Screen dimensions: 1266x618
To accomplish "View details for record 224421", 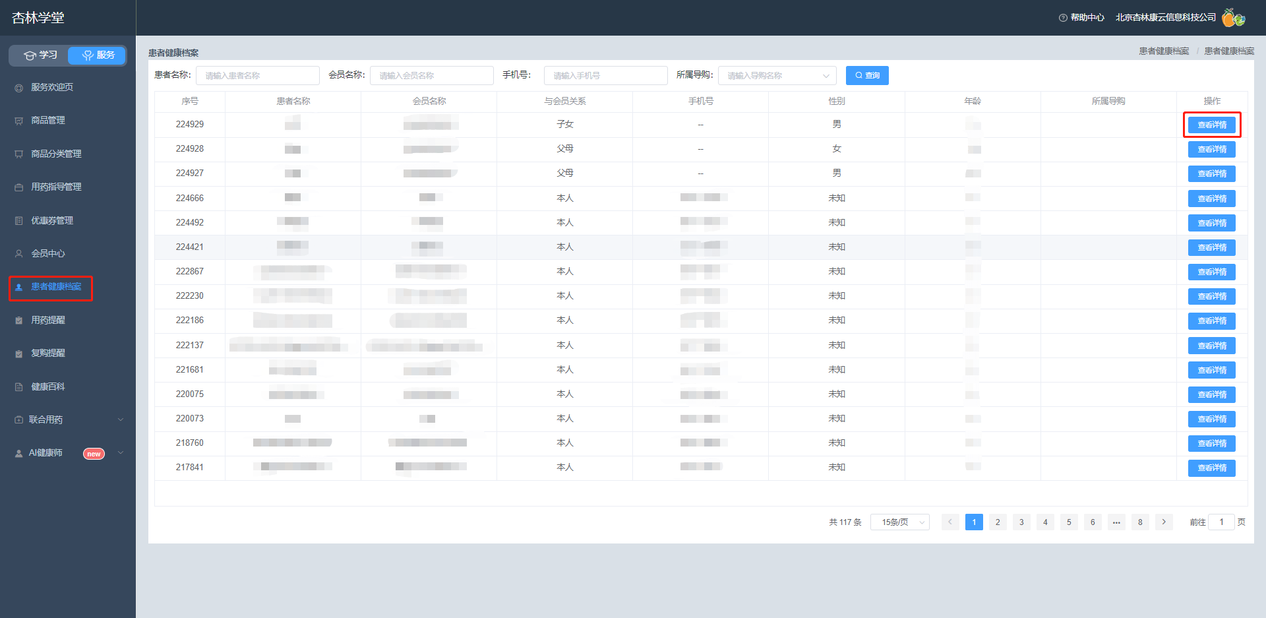I will [1212, 247].
